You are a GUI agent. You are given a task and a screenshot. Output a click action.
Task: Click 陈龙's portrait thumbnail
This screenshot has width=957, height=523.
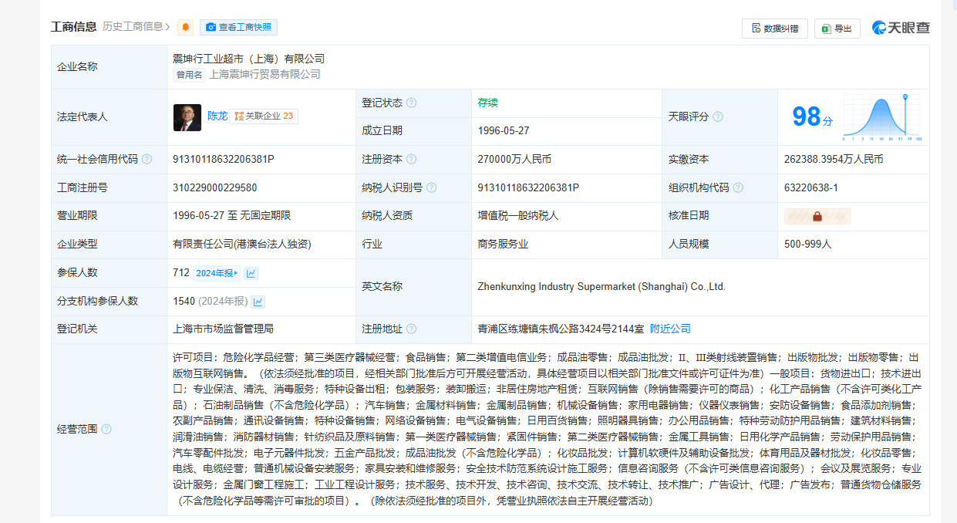(x=187, y=117)
